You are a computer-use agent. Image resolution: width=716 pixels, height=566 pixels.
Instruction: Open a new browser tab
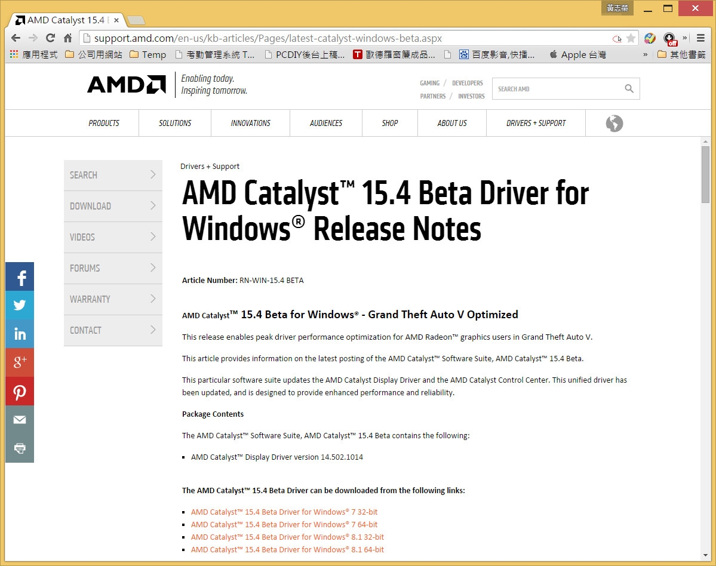coord(136,20)
